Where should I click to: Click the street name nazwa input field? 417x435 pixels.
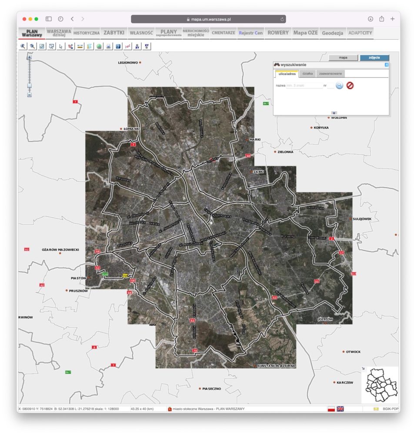click(304, 85)
